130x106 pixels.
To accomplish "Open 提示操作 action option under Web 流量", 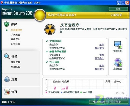I will click(99, 69).
